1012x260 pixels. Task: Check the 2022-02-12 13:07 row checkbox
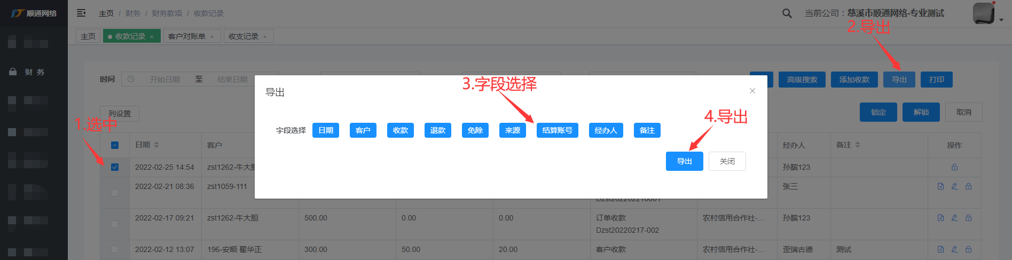[115, 249]
